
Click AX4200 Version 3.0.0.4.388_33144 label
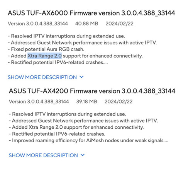click(x=39, y=102)
